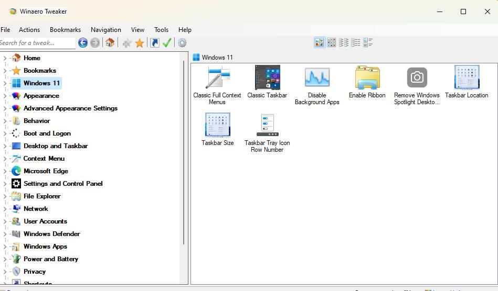Select File Explorer in the tree
Viewport: 498px width, 291px height.
tap(42, 196)
